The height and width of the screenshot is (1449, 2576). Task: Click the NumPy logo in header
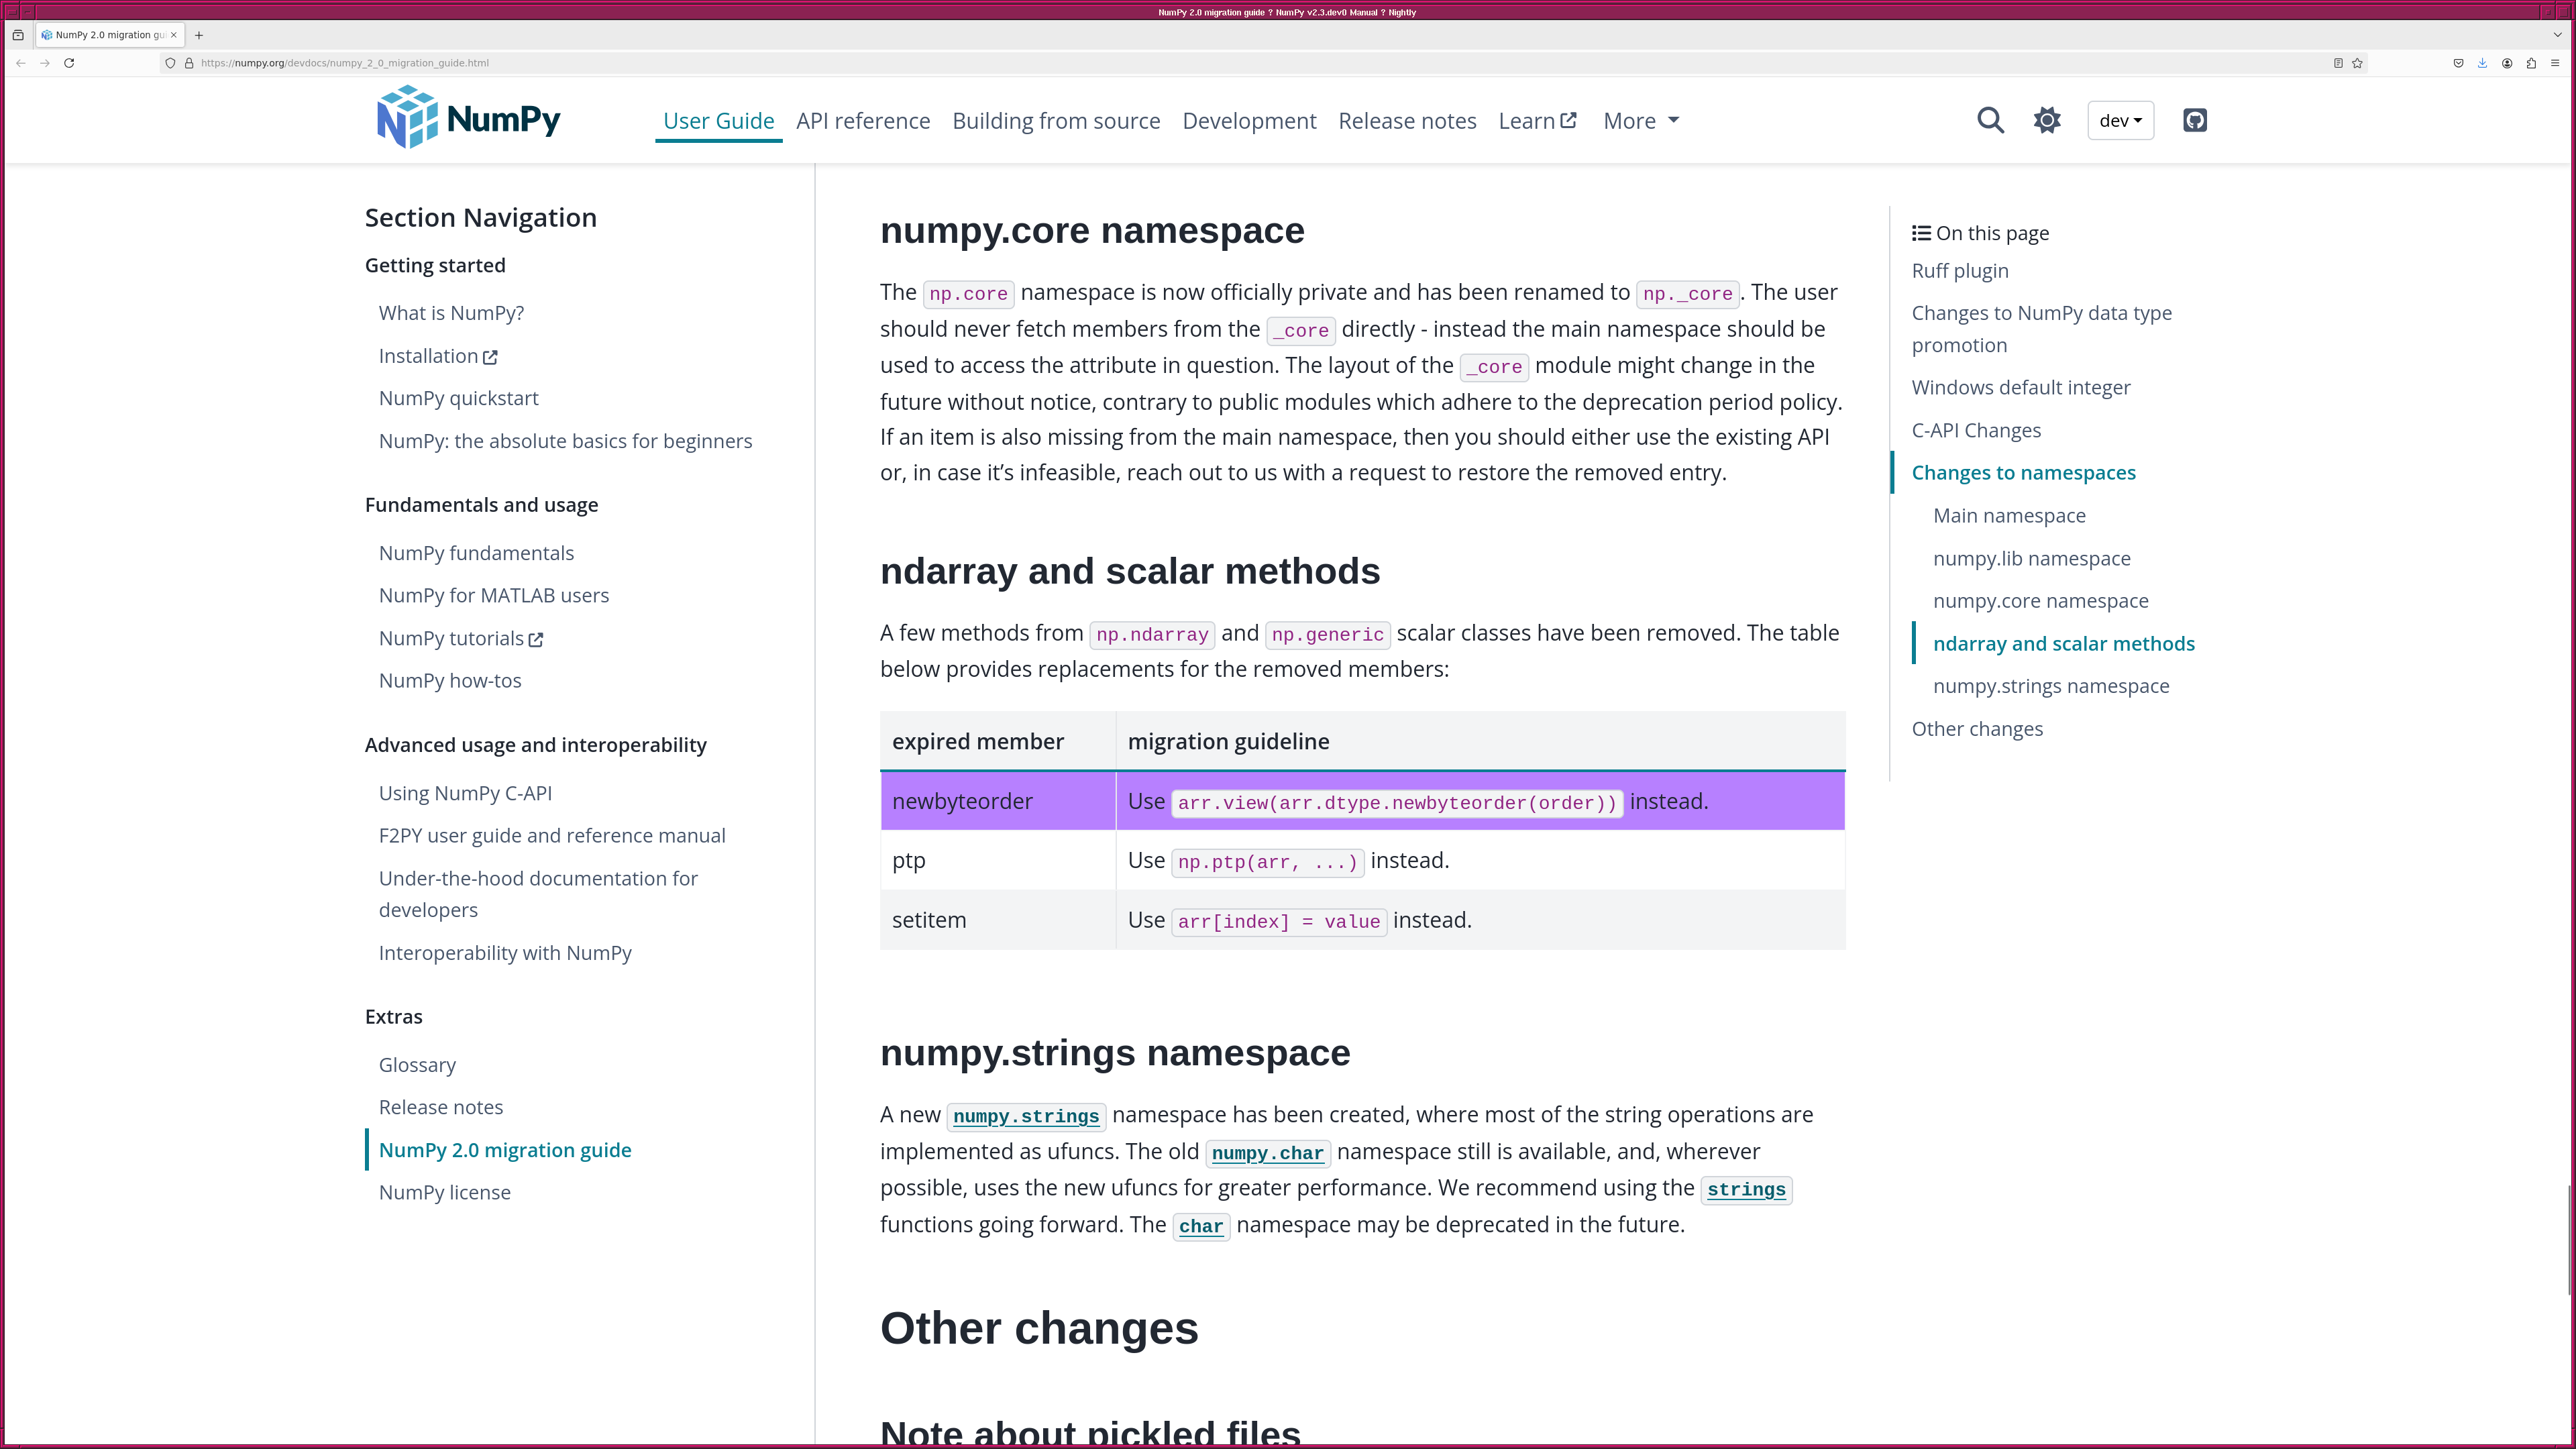pyautogui.click(x=468, y=118)
